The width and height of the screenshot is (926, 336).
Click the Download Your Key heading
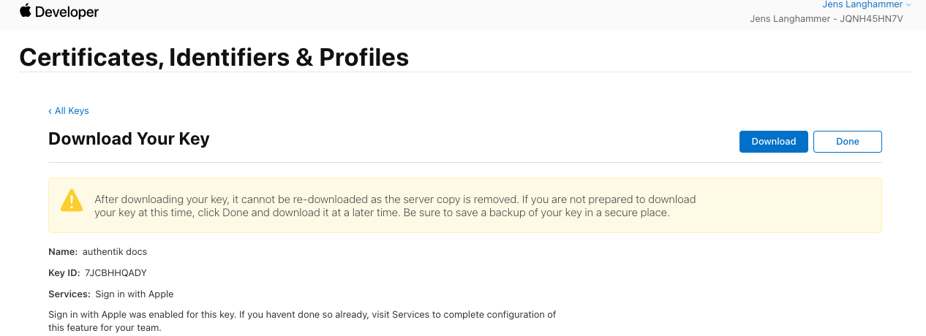[x=129, y=139]
